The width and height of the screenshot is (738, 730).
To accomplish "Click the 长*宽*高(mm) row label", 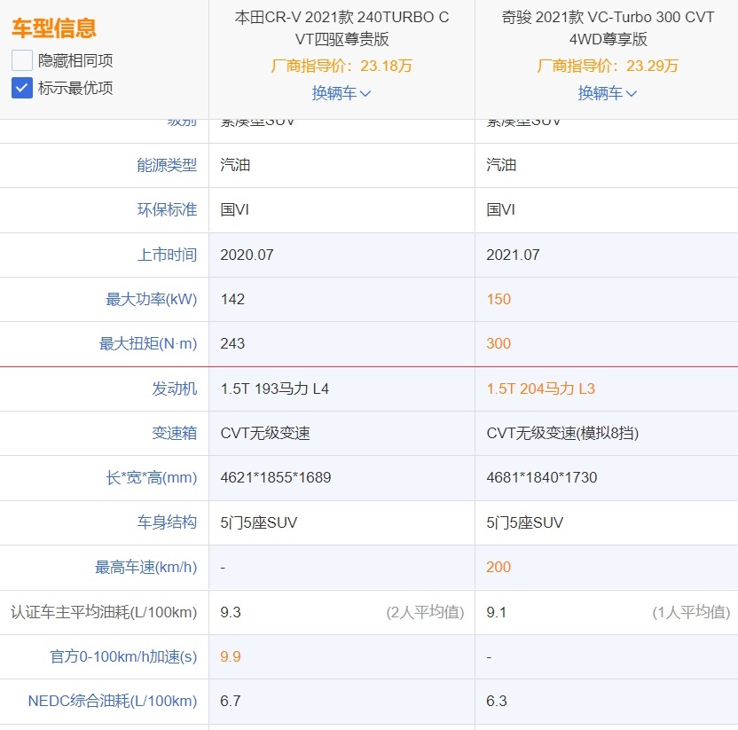I will coord(151,478).
